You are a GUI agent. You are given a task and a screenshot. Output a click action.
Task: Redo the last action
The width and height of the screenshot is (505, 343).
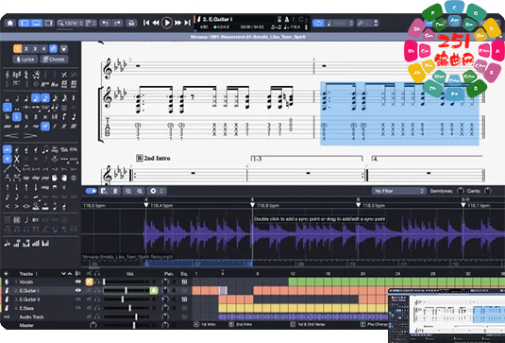click(x=118, y=23)
